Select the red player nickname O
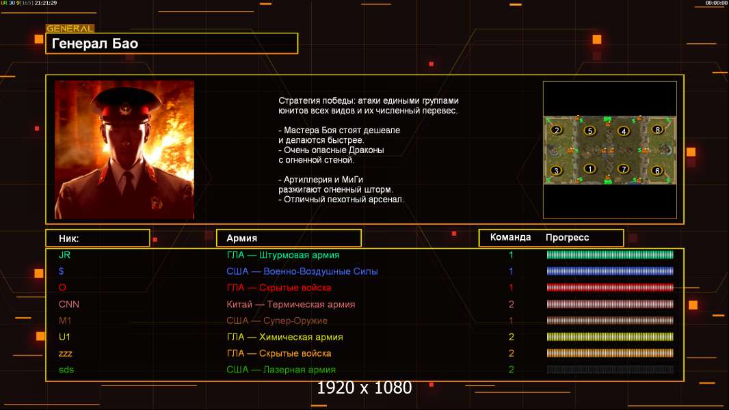Screen dimensions: 729x410 (x=62, y=288)
